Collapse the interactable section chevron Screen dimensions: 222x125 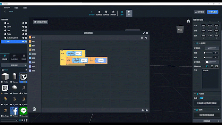(x=195, y=94)
